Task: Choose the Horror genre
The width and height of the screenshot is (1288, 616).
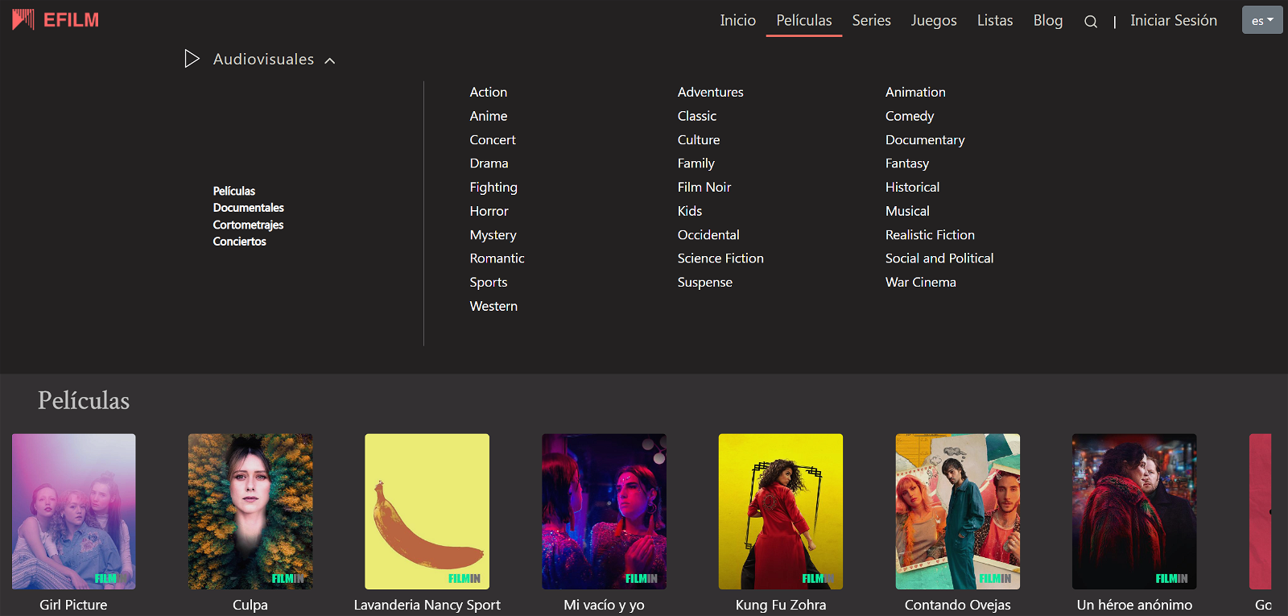Action: [x=489, y=211]
